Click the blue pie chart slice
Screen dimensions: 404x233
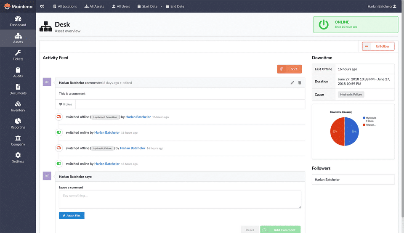click(352, 131)
